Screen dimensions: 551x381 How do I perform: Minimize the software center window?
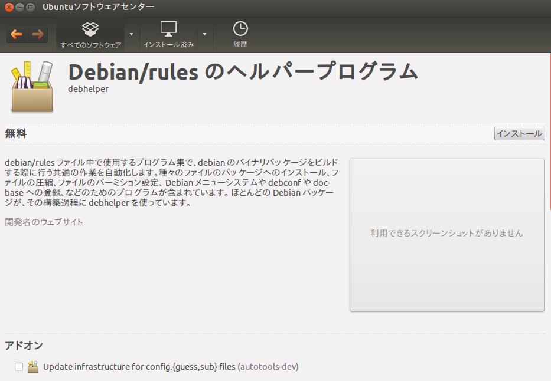click(x=20, y=7)
